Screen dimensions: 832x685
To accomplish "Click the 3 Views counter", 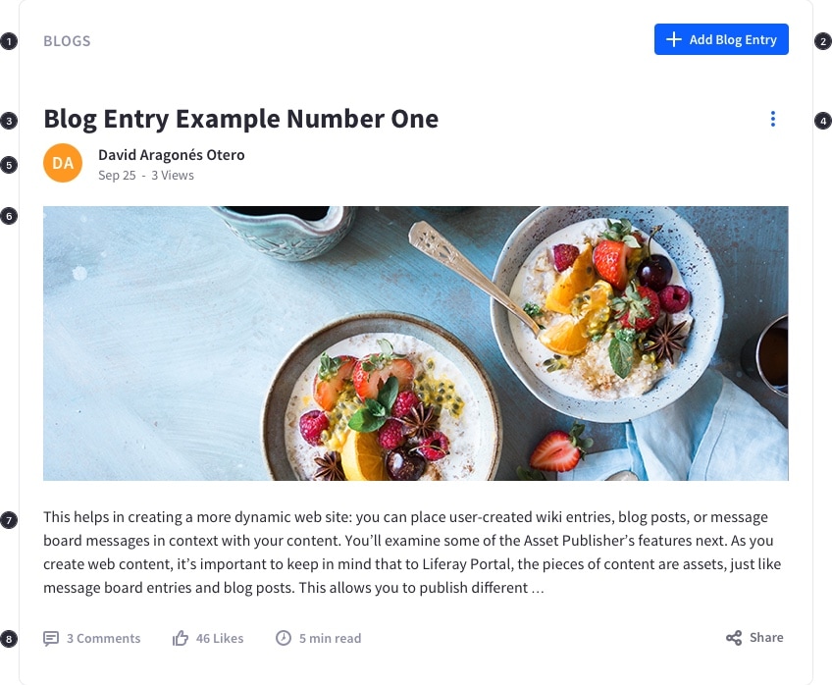I will coord(173,176).
